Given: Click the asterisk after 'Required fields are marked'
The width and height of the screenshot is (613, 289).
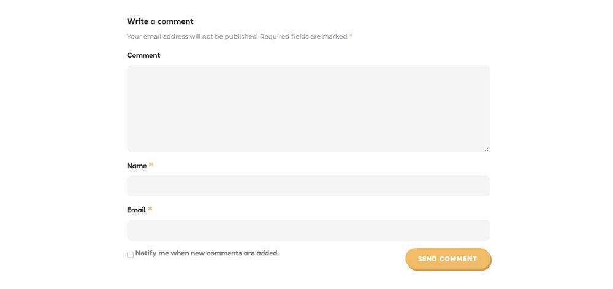Looking at the screenshot, I should (x=351, y=36).
